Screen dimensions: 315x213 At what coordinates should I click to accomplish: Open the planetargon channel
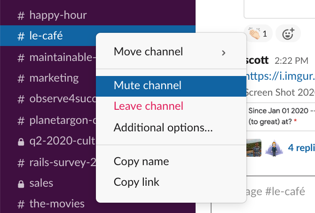coord(48,120)
